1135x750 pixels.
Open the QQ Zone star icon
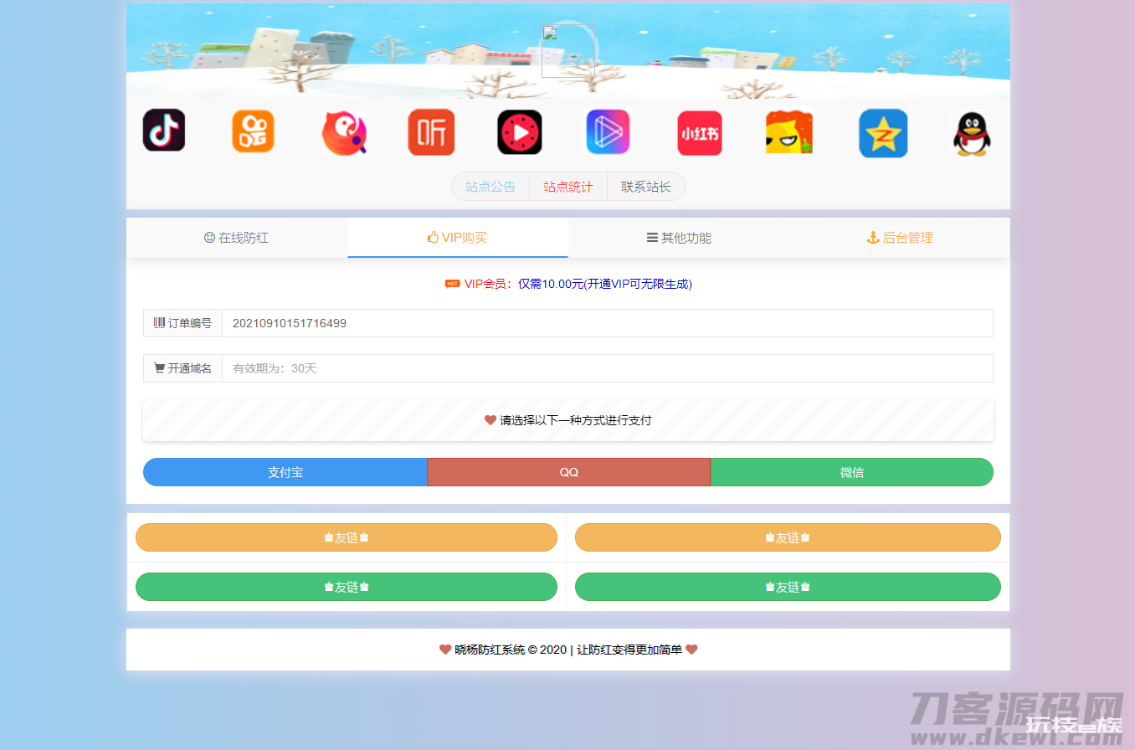point(883,133)
